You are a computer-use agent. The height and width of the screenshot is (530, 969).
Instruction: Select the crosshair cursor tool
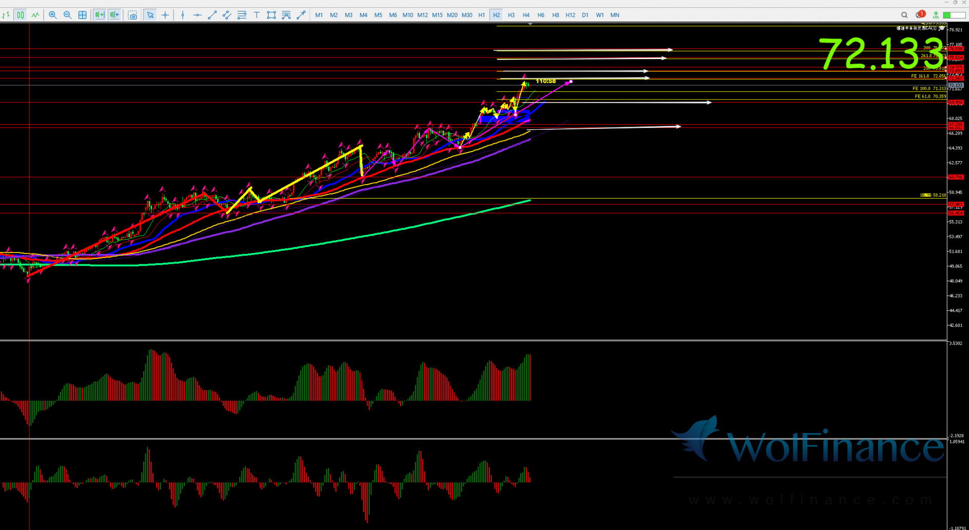click(165, 15)
